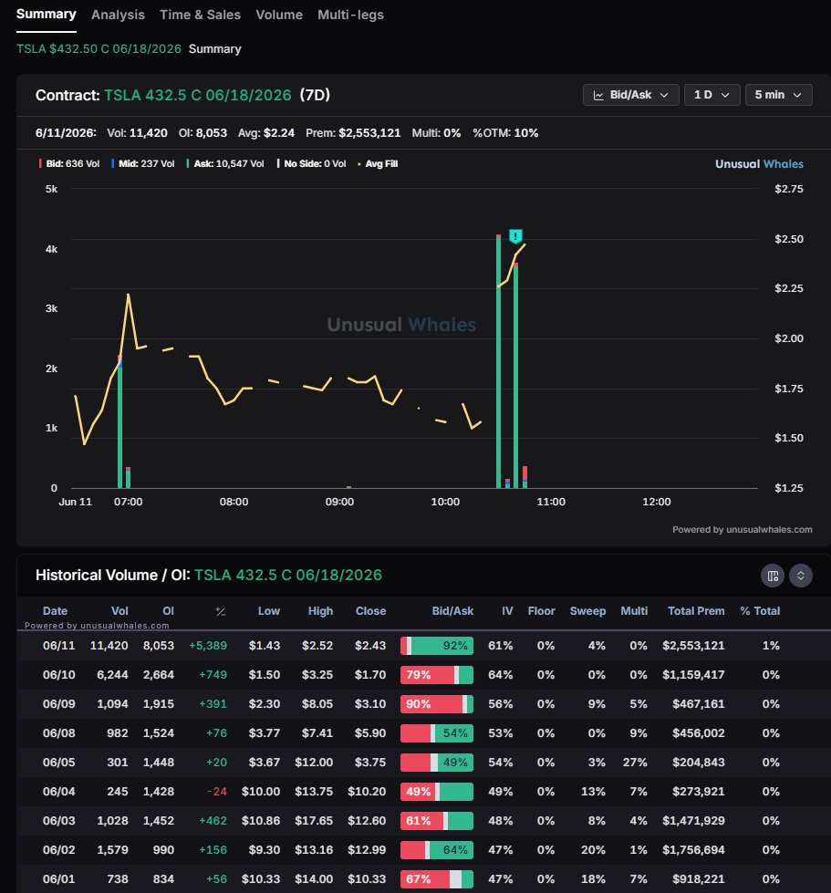Screen dimensions: 831x893
Task: Click the +5,389 OI change value
Action: point(208,646)
